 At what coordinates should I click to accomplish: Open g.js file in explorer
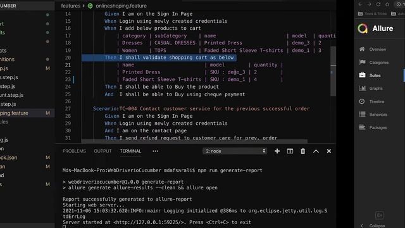[x=4, y=140]
